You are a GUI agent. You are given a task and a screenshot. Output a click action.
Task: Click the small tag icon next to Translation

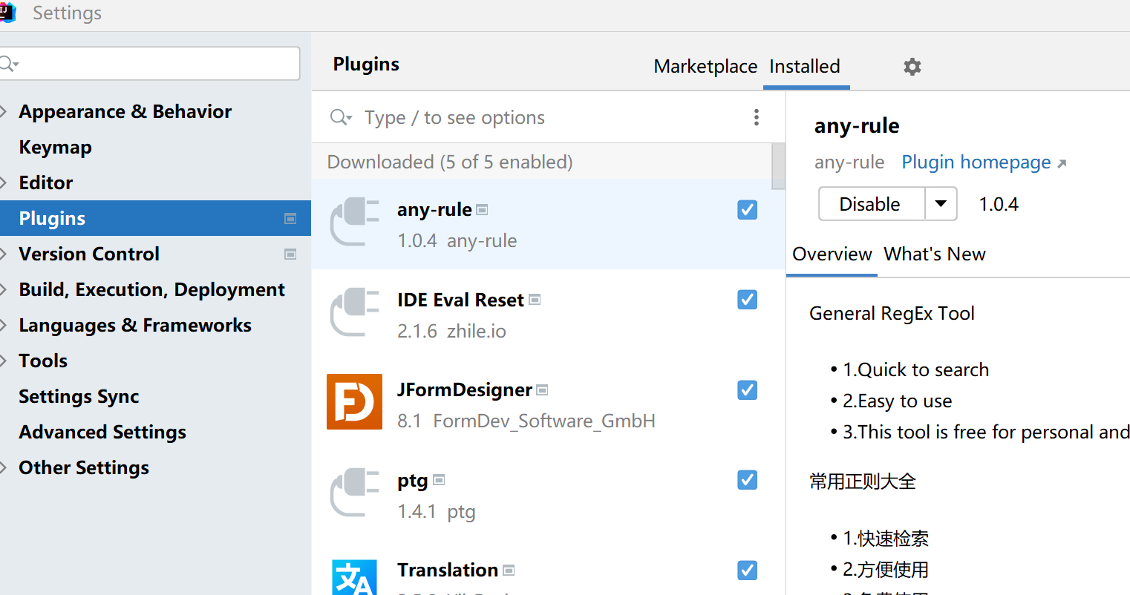[509, 570]
